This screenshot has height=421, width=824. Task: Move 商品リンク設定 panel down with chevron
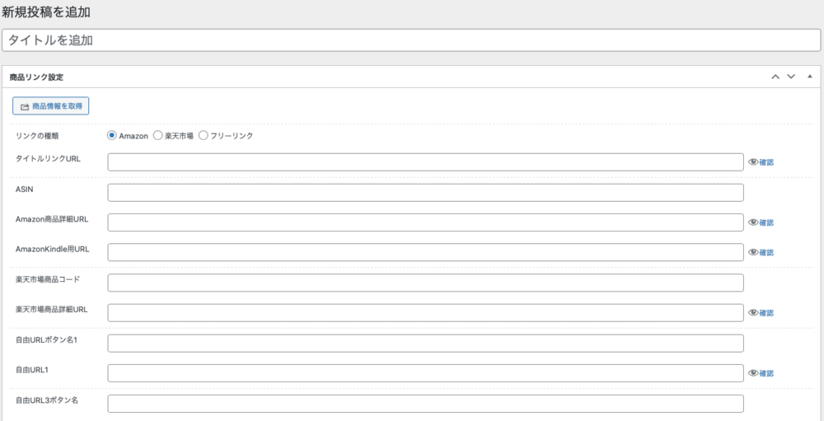[x=791, y=77]
